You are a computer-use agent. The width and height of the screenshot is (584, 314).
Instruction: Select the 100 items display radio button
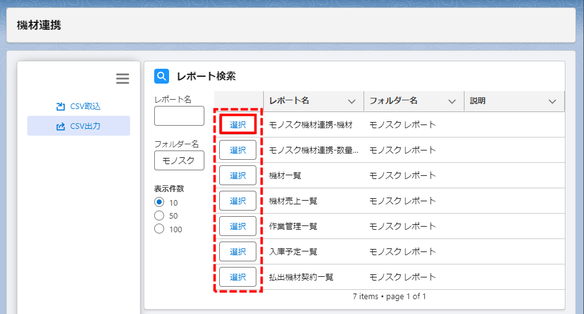[159, 229]
